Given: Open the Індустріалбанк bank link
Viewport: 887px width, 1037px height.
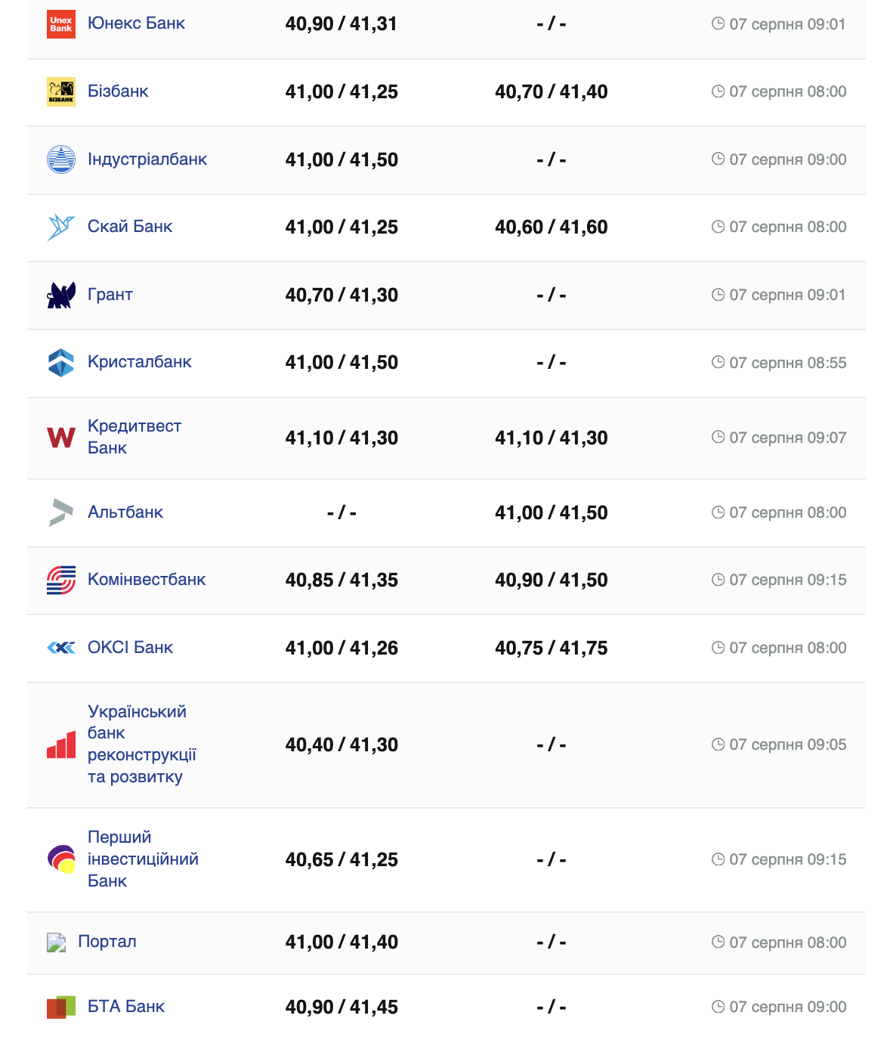Looking at the screenshot, I should tap(147, 159).
